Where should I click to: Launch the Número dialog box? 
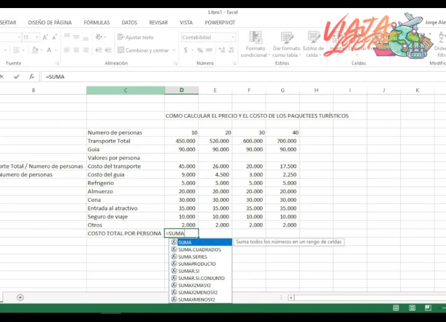pyautogui.click(x=234, y=63)
